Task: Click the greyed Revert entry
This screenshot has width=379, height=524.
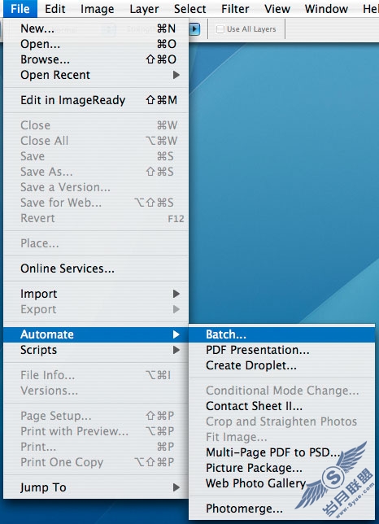Action: click(96, 218)
